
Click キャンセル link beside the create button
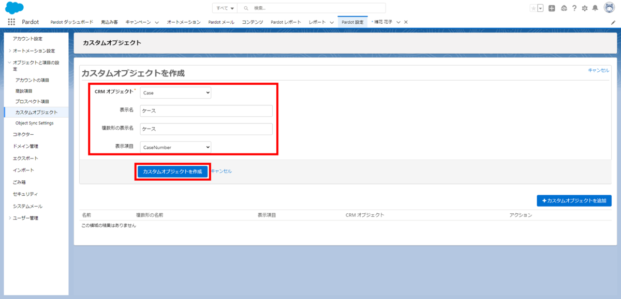pyautogui.click(x=221, y=171)
